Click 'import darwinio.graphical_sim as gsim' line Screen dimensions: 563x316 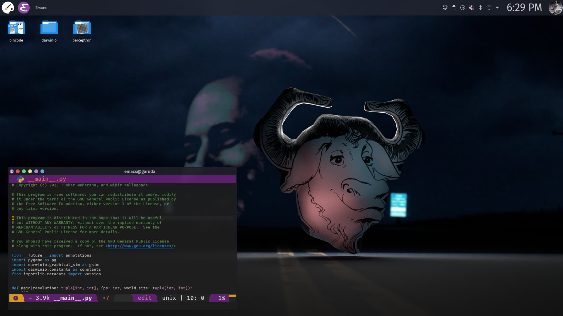55,265
